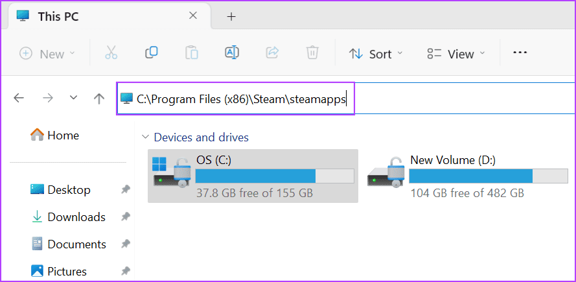Image resolution: width=576 pixels, height=282 pixels.
Task: Click the pin icon next to Documents
Action: tap(126, 244)
